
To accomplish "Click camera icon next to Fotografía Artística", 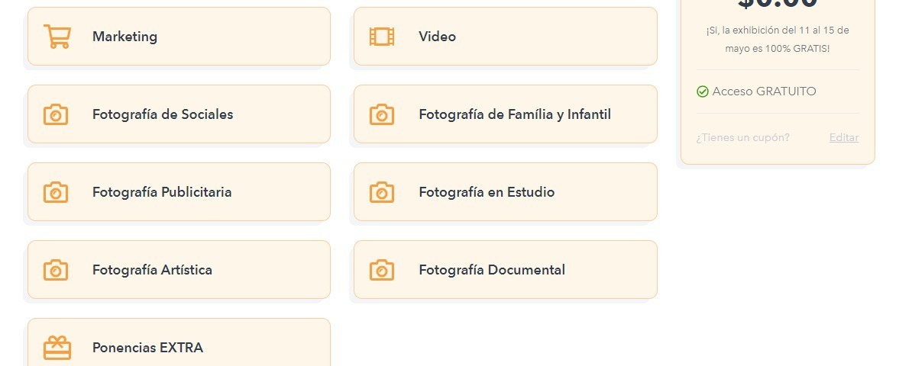I will pyautogui.click(x=56, y=270).
